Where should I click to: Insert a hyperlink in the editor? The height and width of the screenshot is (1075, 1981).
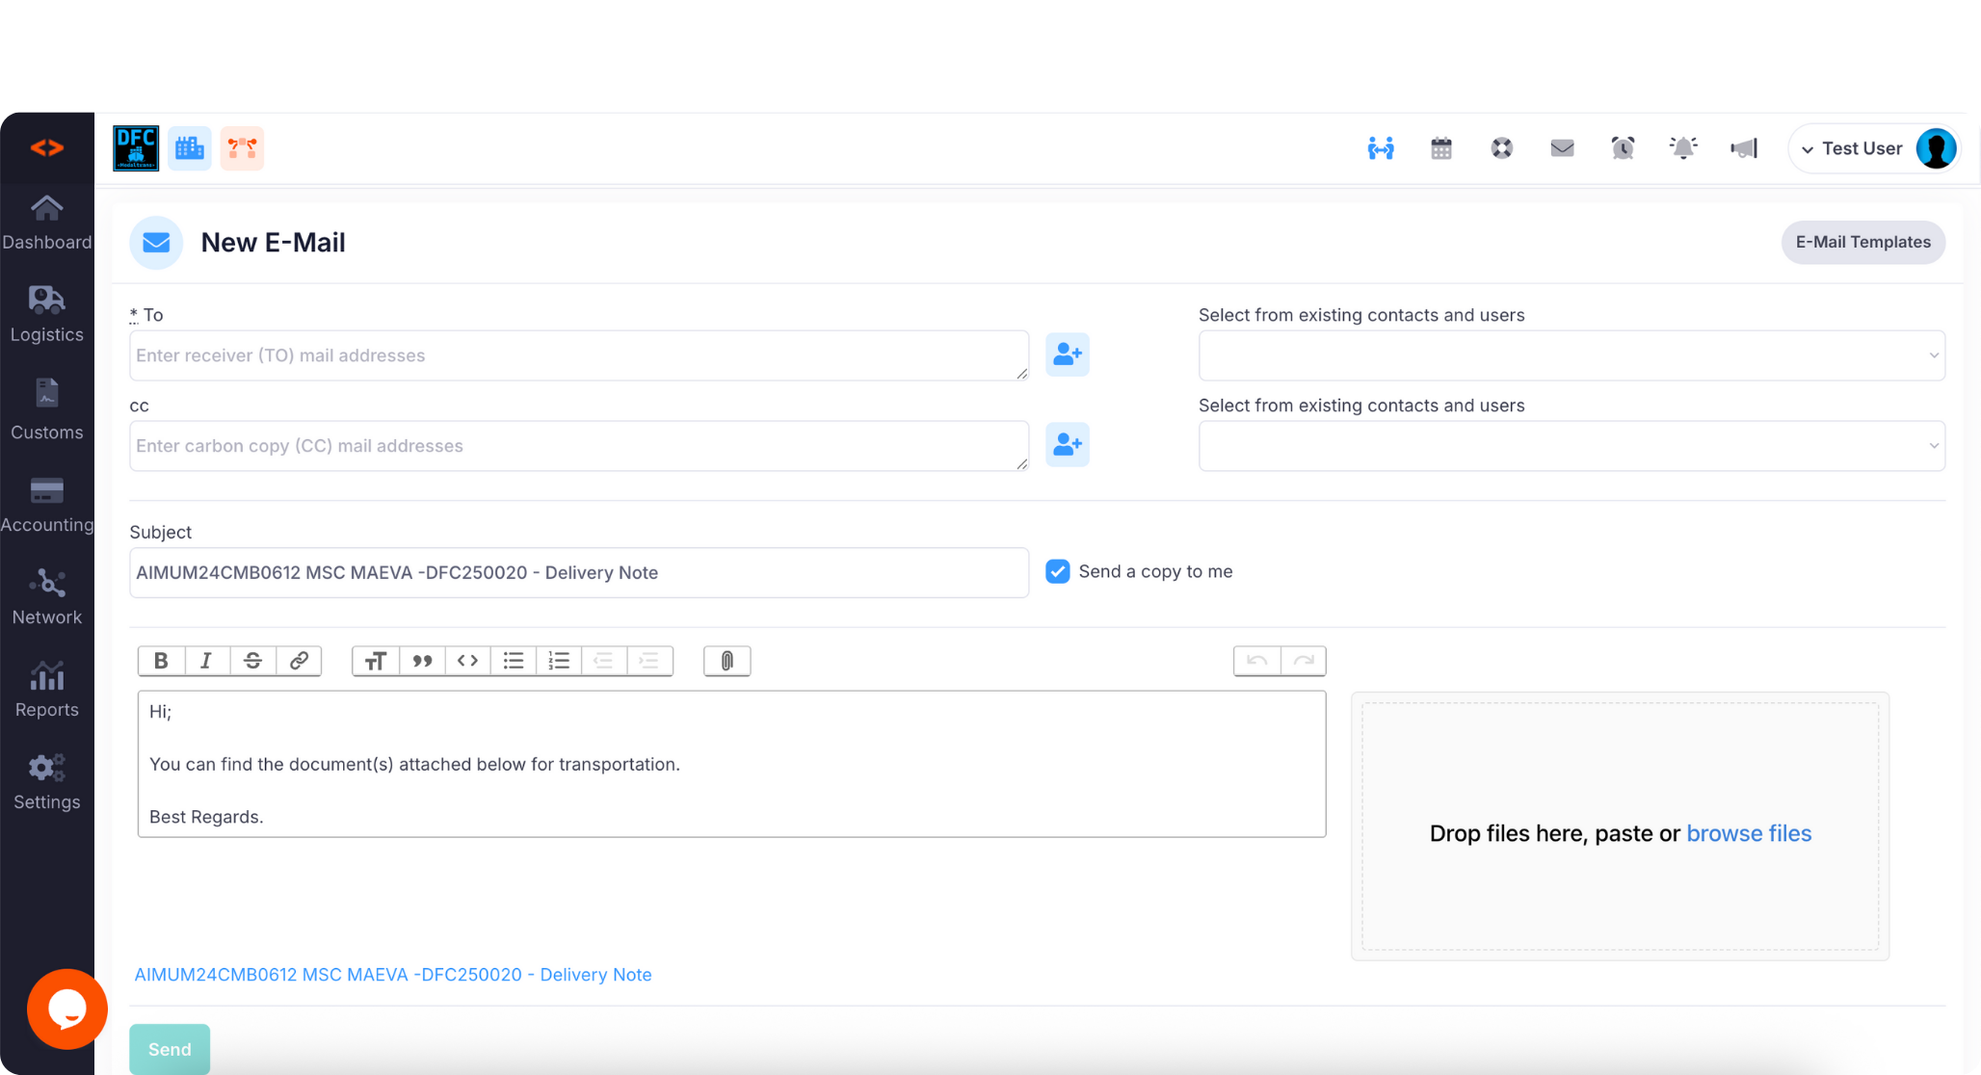(x=299, y=661)
